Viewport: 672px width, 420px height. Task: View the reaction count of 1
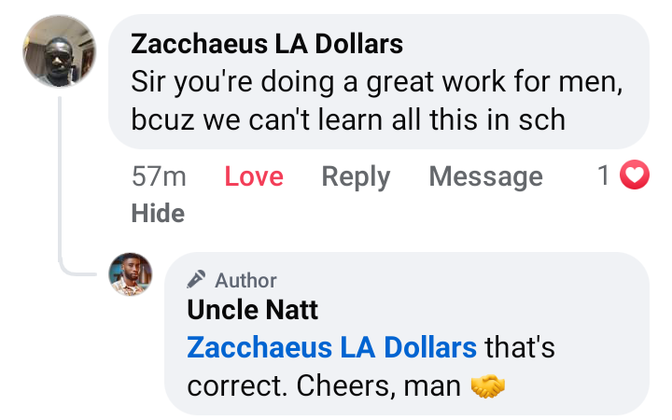604,175
